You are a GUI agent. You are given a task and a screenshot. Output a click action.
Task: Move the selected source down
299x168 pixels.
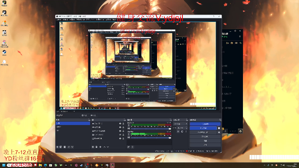tap(108, 147)
